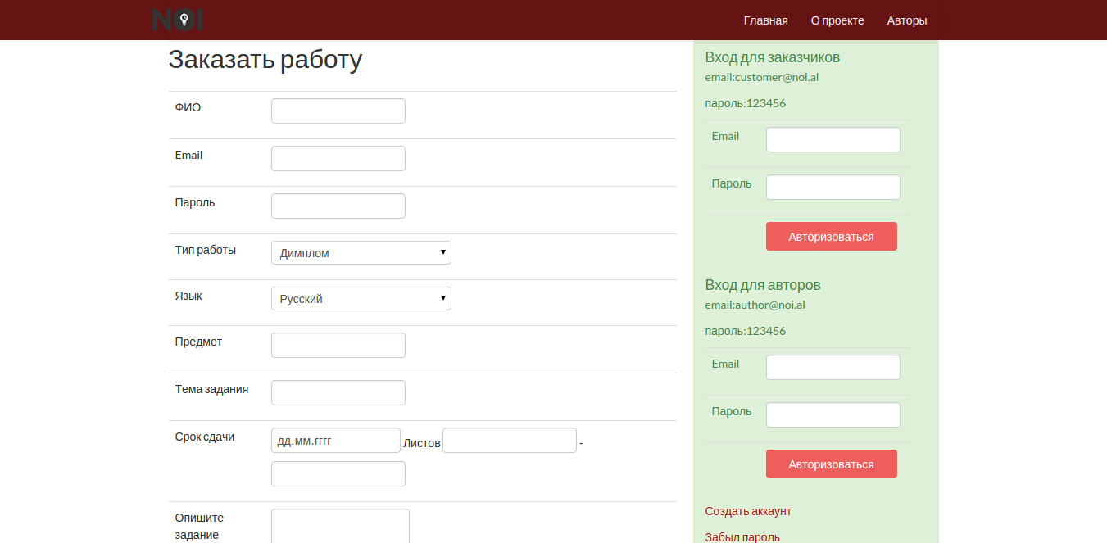
Task: Click the Тема задания input field
Action: click(x=338, y=392)
